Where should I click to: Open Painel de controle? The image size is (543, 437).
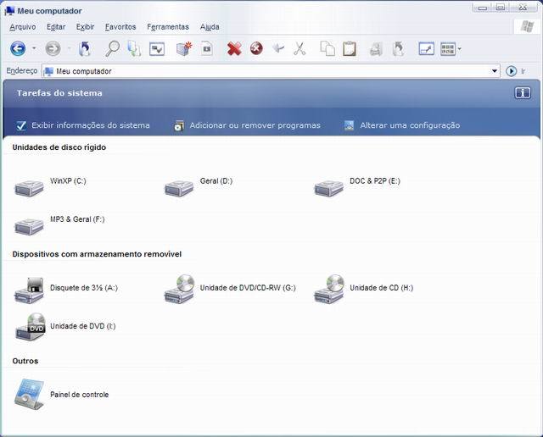(x=62, y=395)
